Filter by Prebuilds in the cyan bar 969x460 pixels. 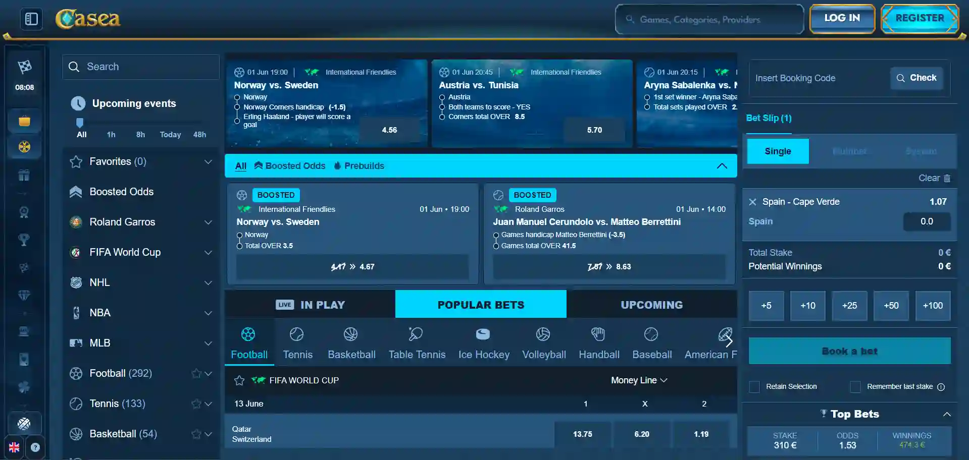359,166
